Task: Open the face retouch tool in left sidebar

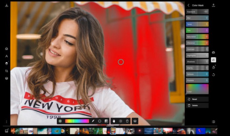Action: click(6, 63)
